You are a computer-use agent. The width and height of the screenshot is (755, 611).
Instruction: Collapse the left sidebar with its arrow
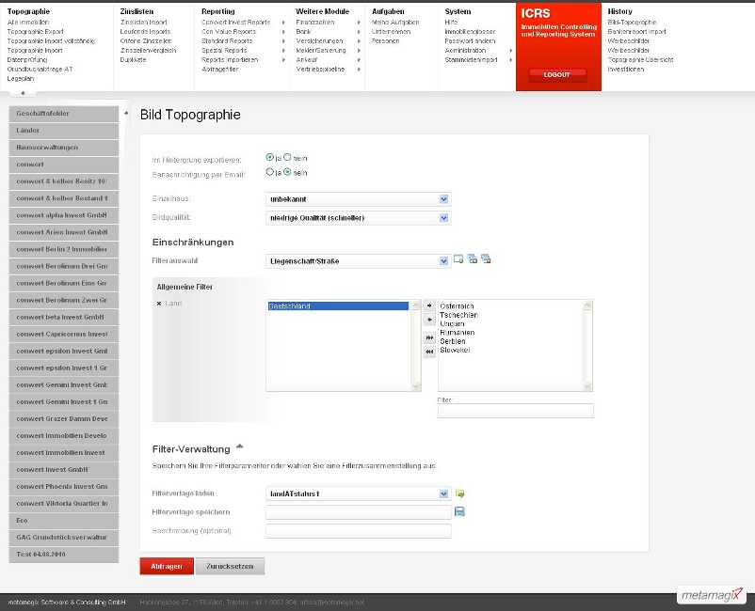tap(126, 114)
